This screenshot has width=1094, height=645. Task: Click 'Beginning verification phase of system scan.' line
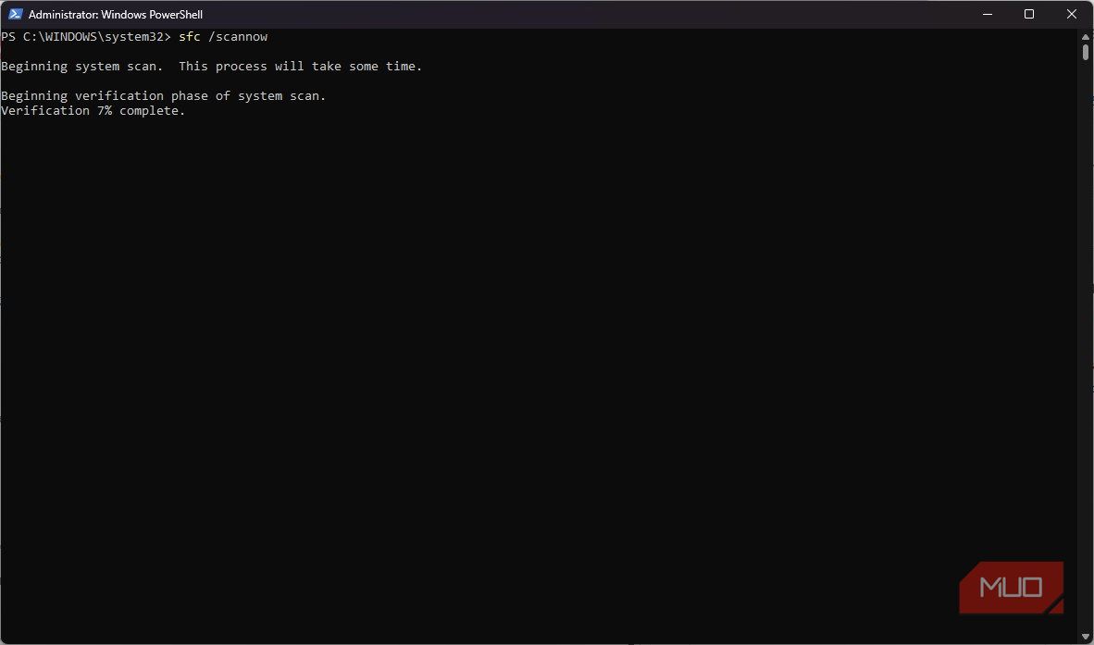tap(164, 95)
